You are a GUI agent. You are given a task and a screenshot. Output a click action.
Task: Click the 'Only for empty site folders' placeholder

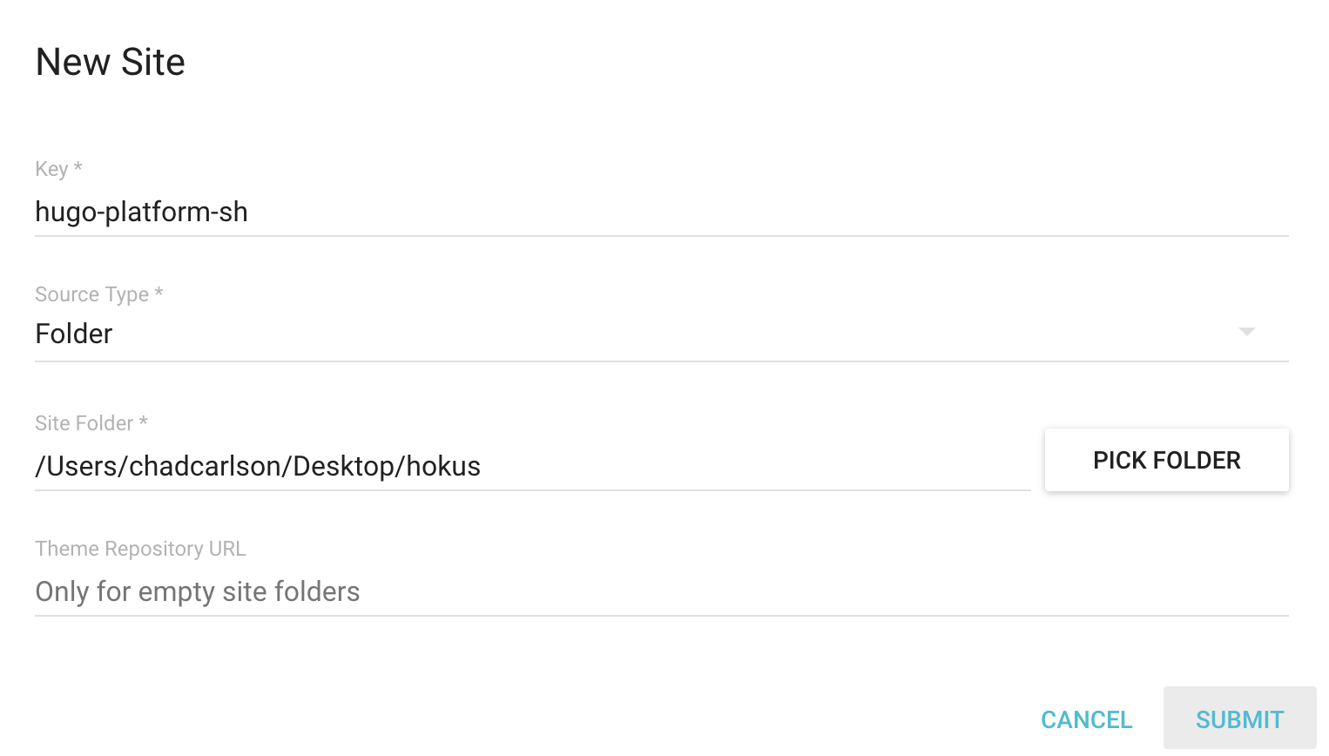[x=198, y=591]
